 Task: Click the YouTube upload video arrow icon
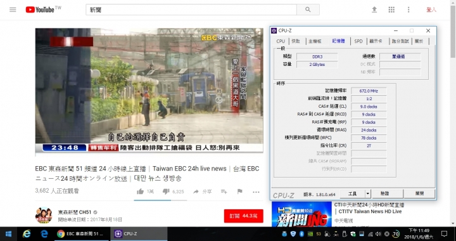point(374,10)
